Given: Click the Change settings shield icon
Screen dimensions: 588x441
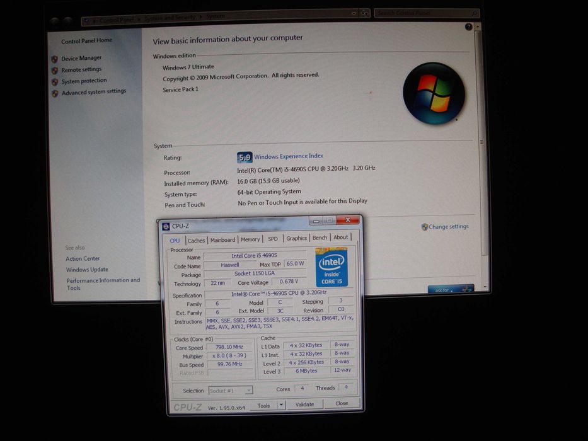Looking at the screenshot, I should point(425,227).
